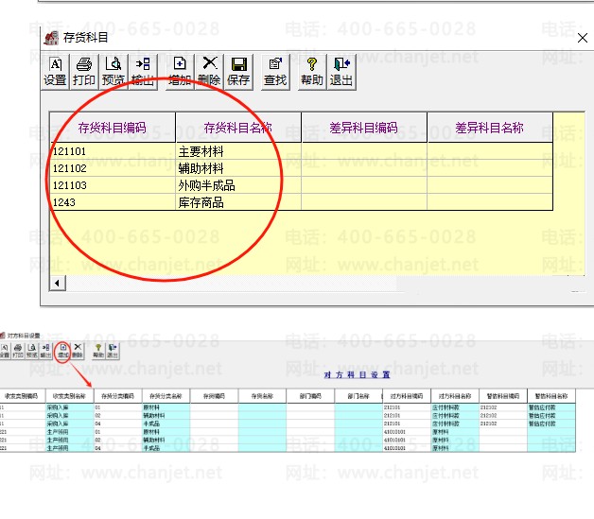Viewport: 594px width, 519px height.
Task: Click the 差异科目名称 column header
Action: click(490, 128)
